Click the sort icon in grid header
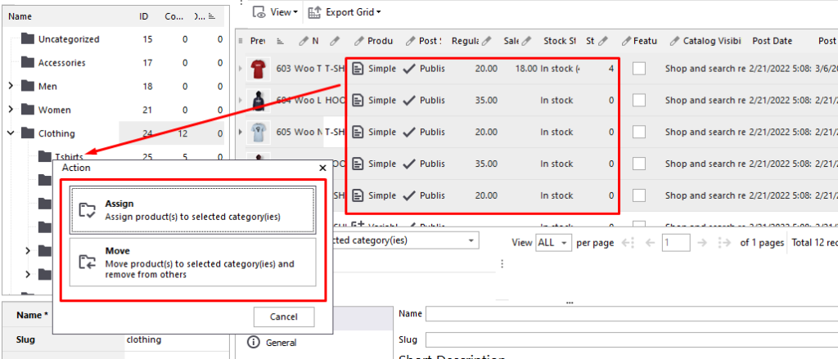 click(280, 41)
